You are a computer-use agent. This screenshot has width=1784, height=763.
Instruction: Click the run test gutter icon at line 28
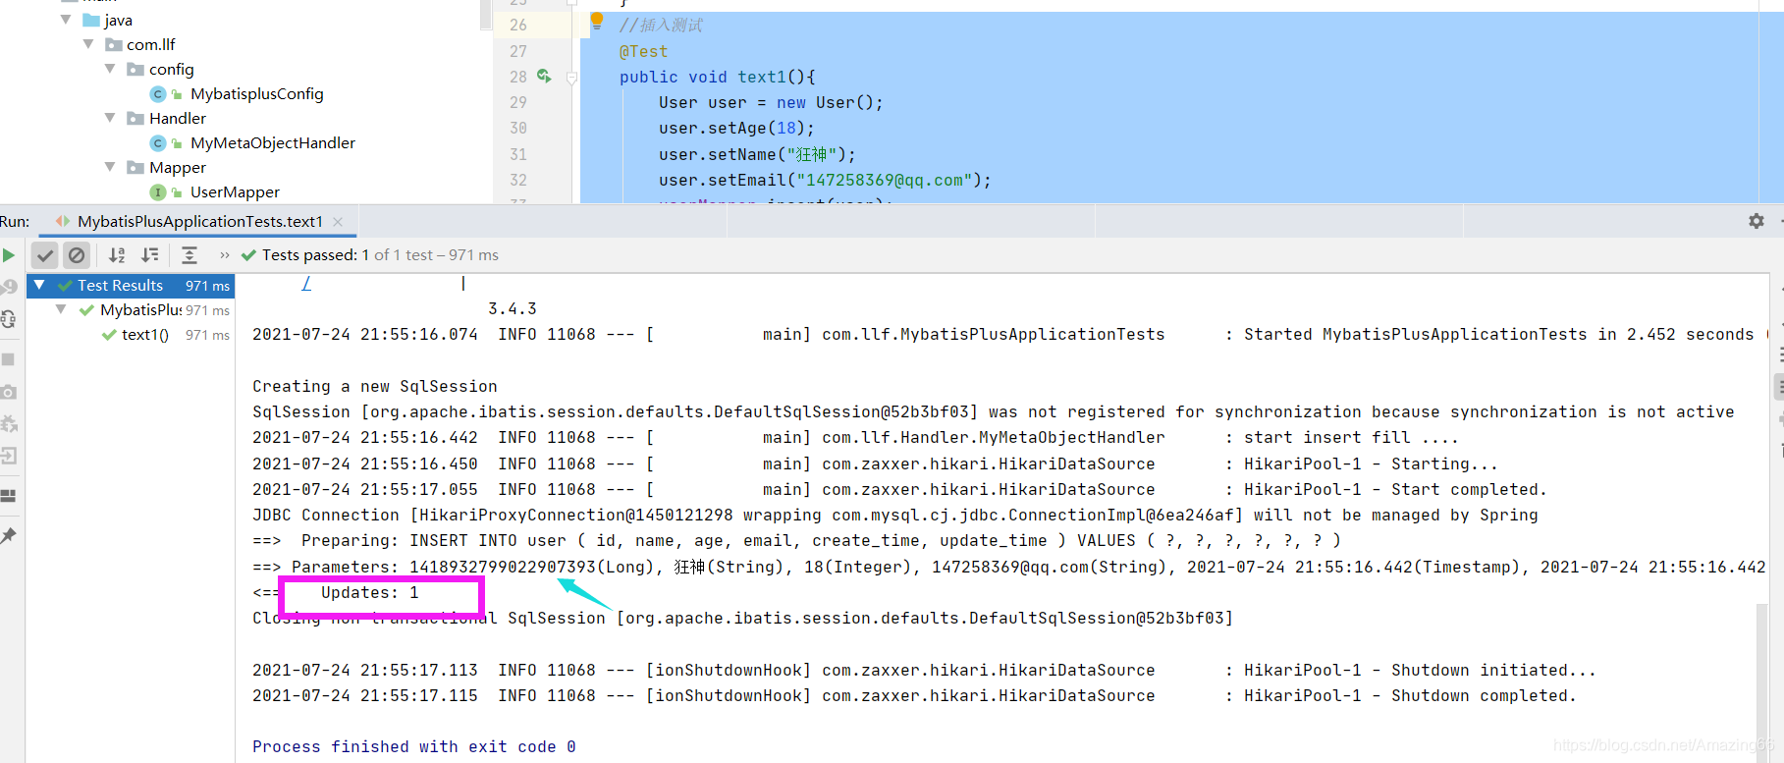[544, 77]
